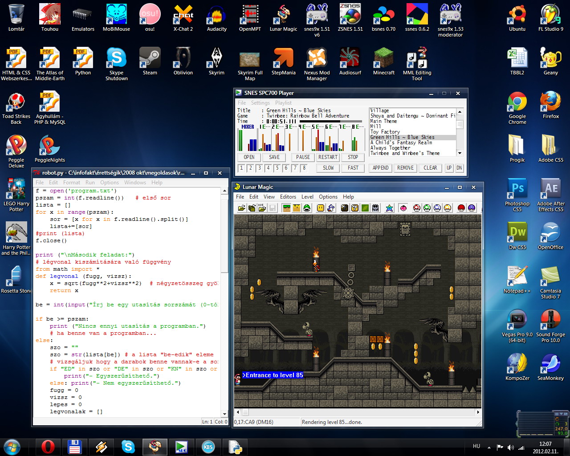
Task: Show hidden tray icons arrow in taskbar
Action: point(489,447)
